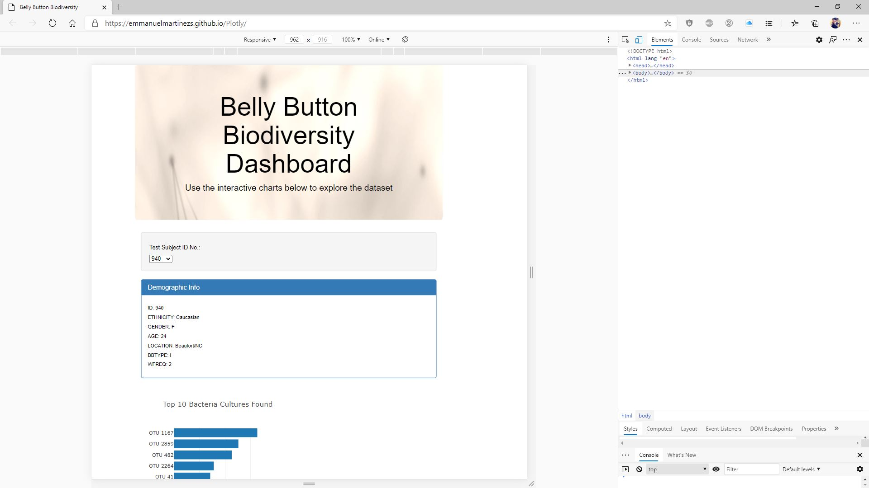The height and width of the screenshot is (488, 869).
Task: Clear the console output
Action: coord(640,469)
